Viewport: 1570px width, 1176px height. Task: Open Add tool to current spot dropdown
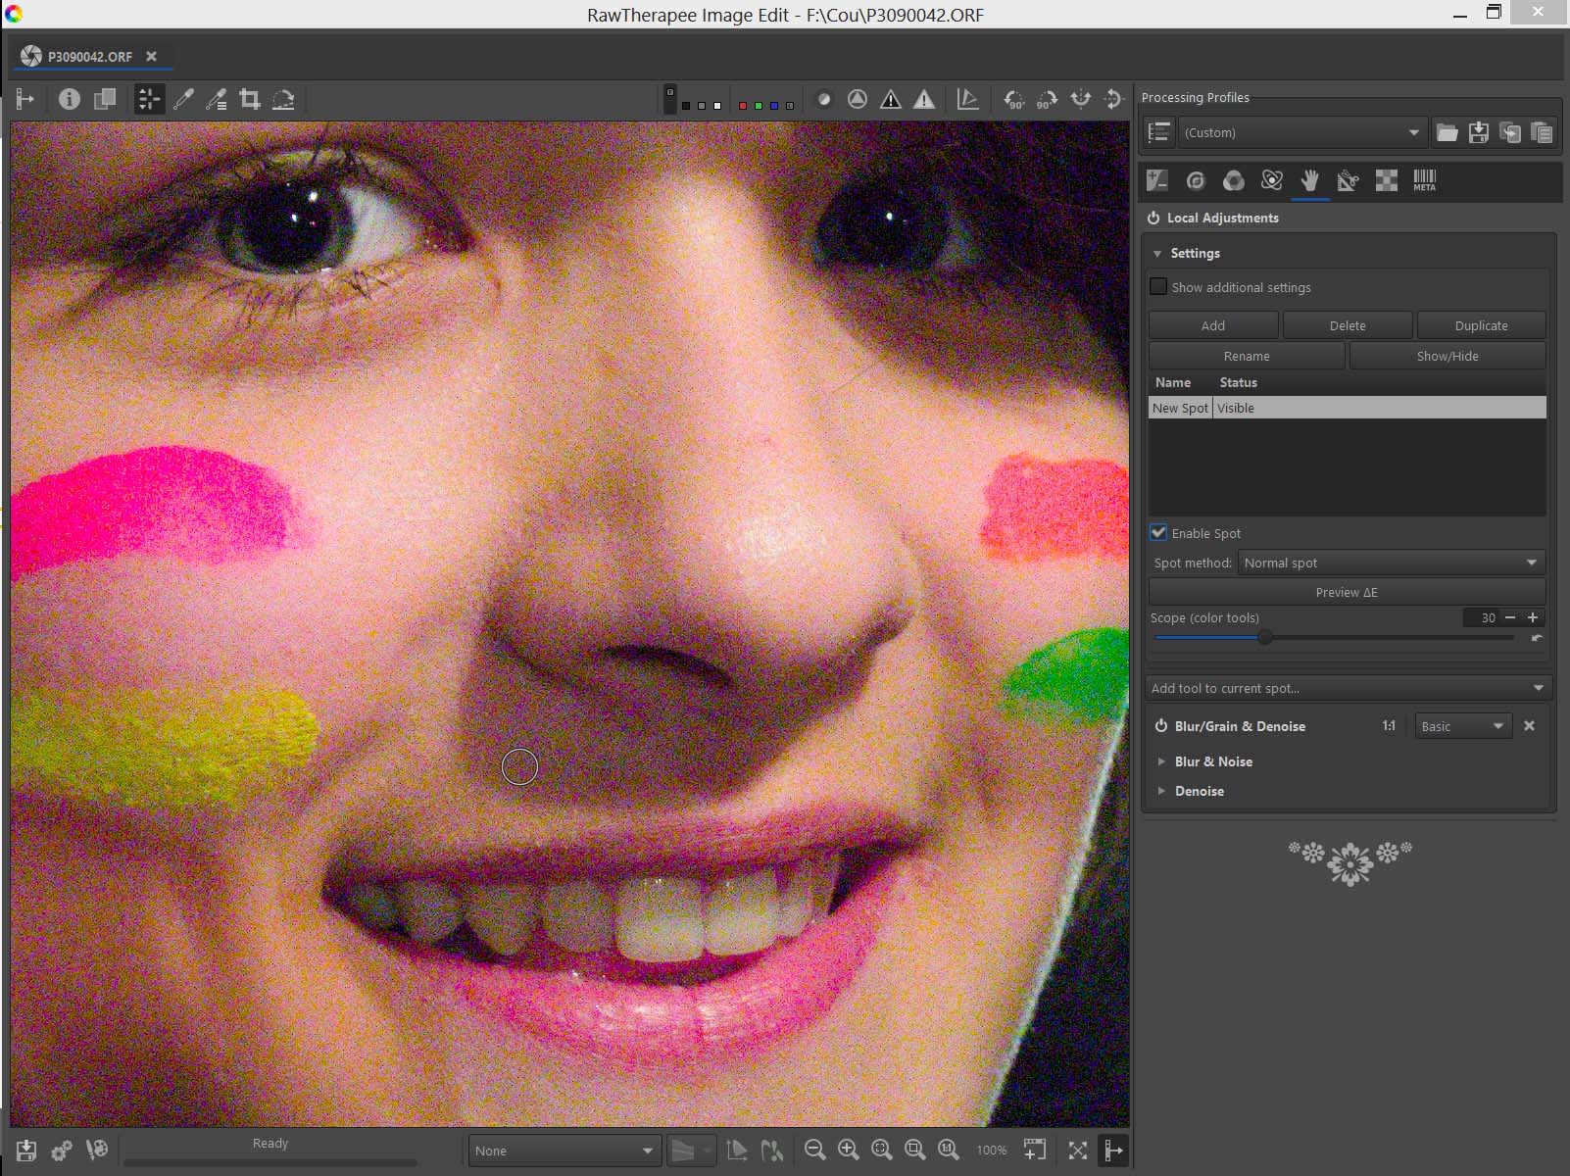click(x=1347, y=688)
